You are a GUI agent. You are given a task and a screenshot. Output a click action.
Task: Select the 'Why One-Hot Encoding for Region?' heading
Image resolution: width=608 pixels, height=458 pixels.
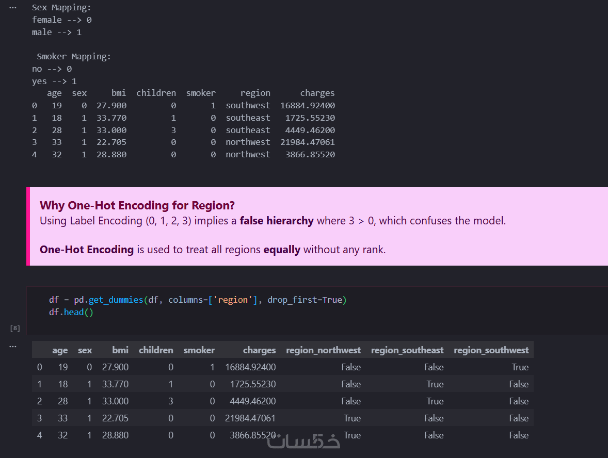tap(137, 205)
